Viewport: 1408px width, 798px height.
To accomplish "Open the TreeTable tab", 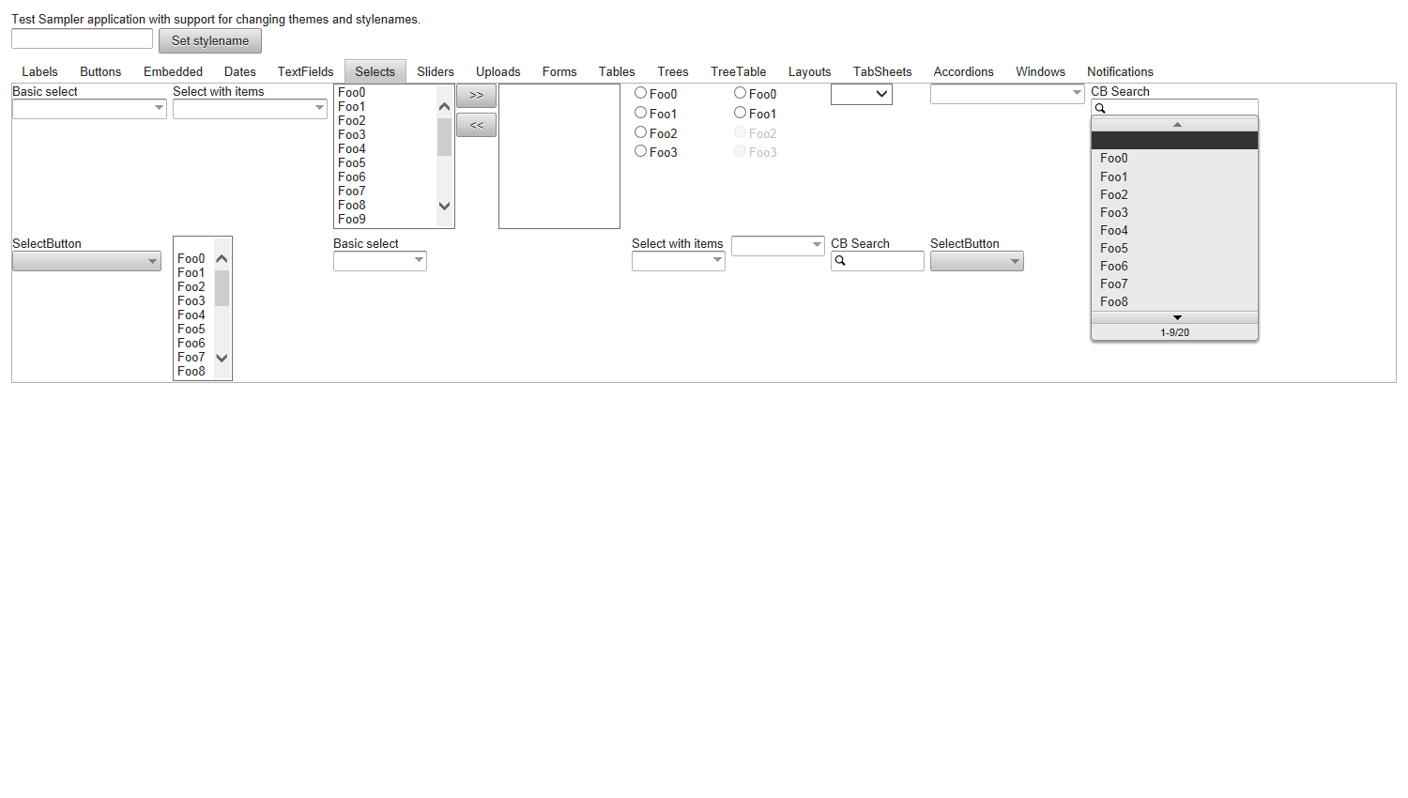I will pos(738,71).
